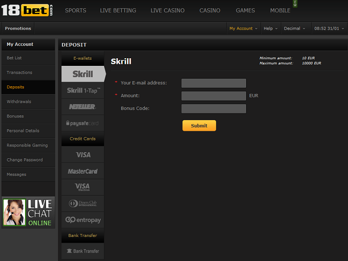
Task: Open the Promotions tab
Action: (18, 29)
